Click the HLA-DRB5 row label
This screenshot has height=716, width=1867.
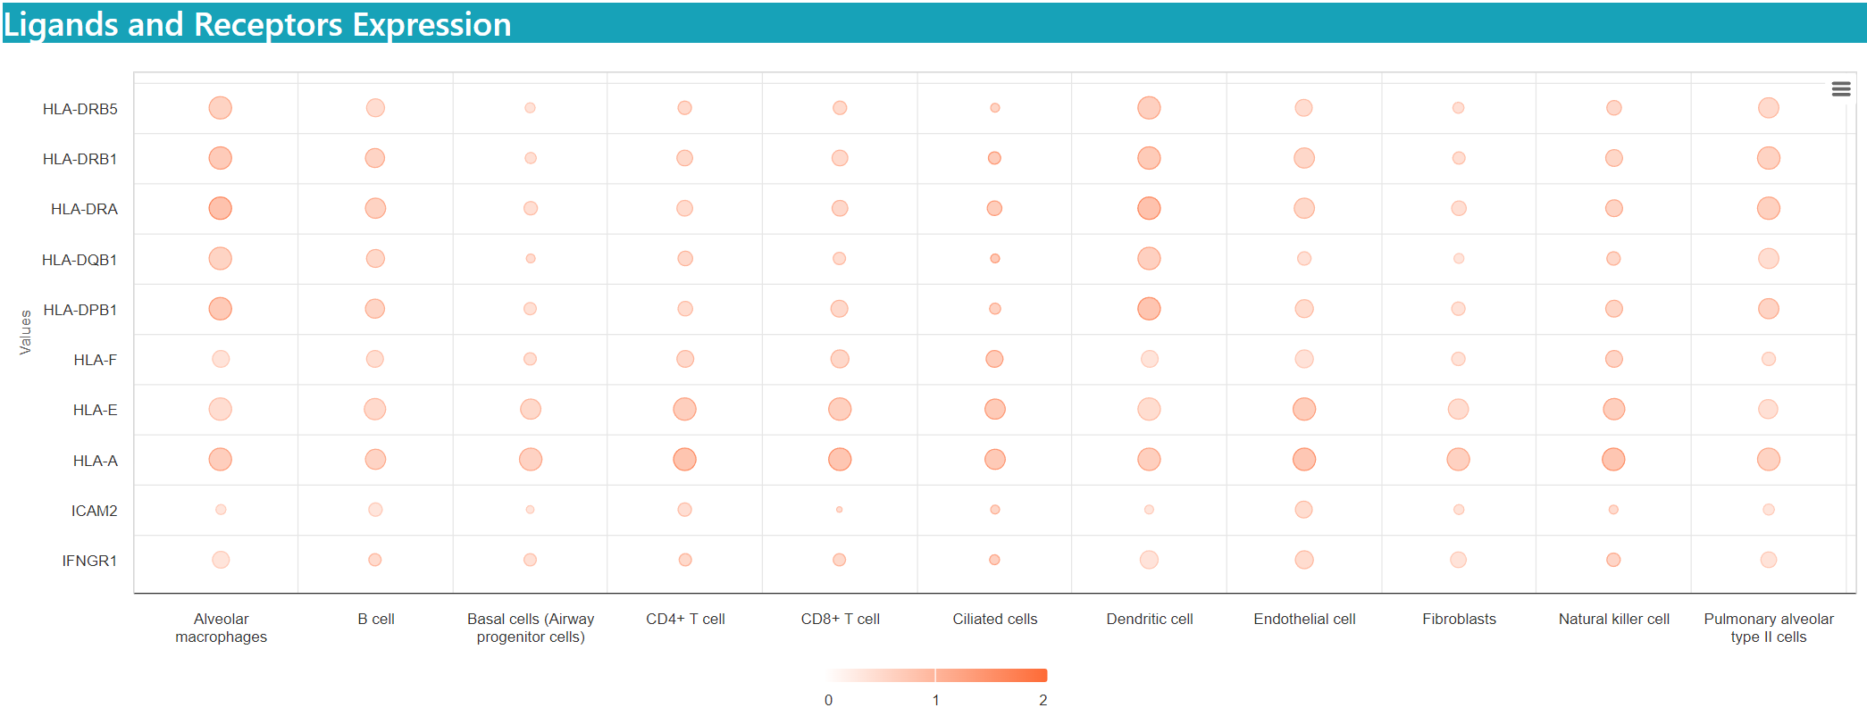coord(80,109)
